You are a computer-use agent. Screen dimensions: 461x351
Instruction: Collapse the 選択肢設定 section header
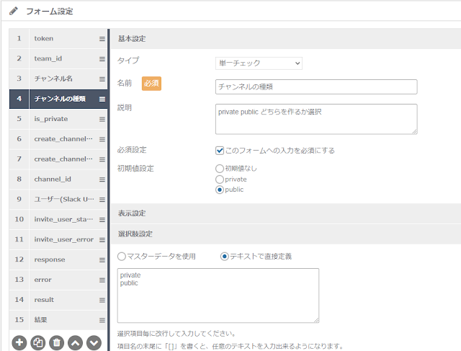pyautogui.click(x=286, y=234)
